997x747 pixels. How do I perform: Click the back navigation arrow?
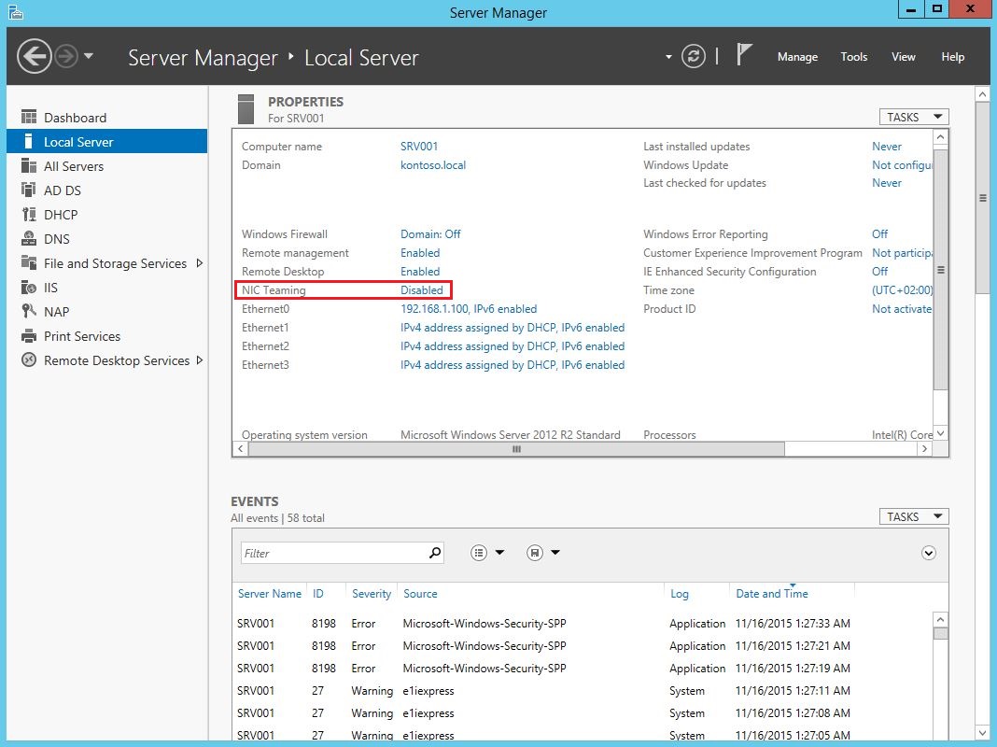(x=34, y=57)
